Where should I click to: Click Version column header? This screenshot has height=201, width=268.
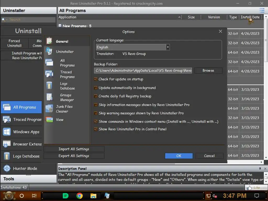(214, 17)
